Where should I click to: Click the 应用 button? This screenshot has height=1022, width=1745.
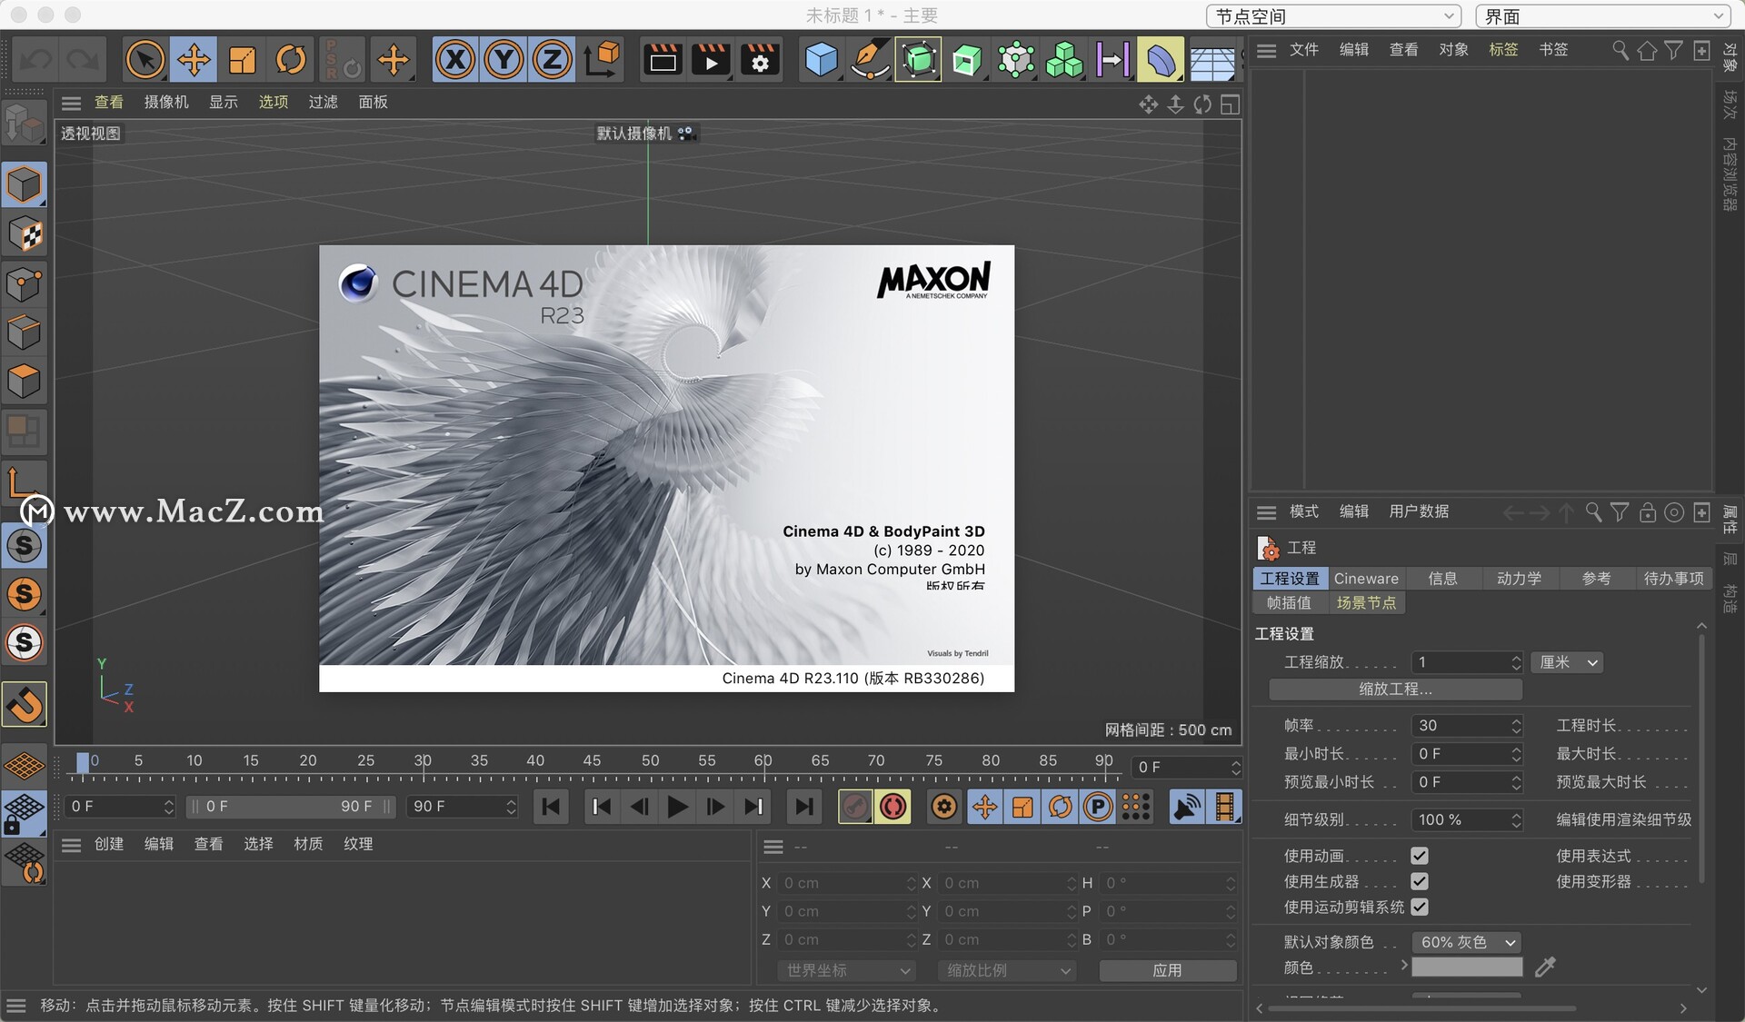tap(1168, 970)
